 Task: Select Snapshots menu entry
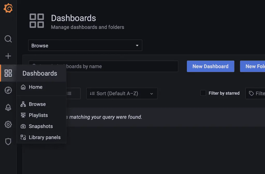click(x=41, y=126)
